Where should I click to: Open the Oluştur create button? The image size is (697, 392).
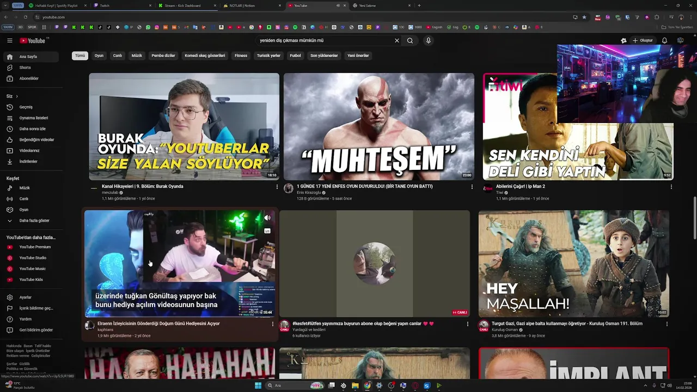[643, 40]
